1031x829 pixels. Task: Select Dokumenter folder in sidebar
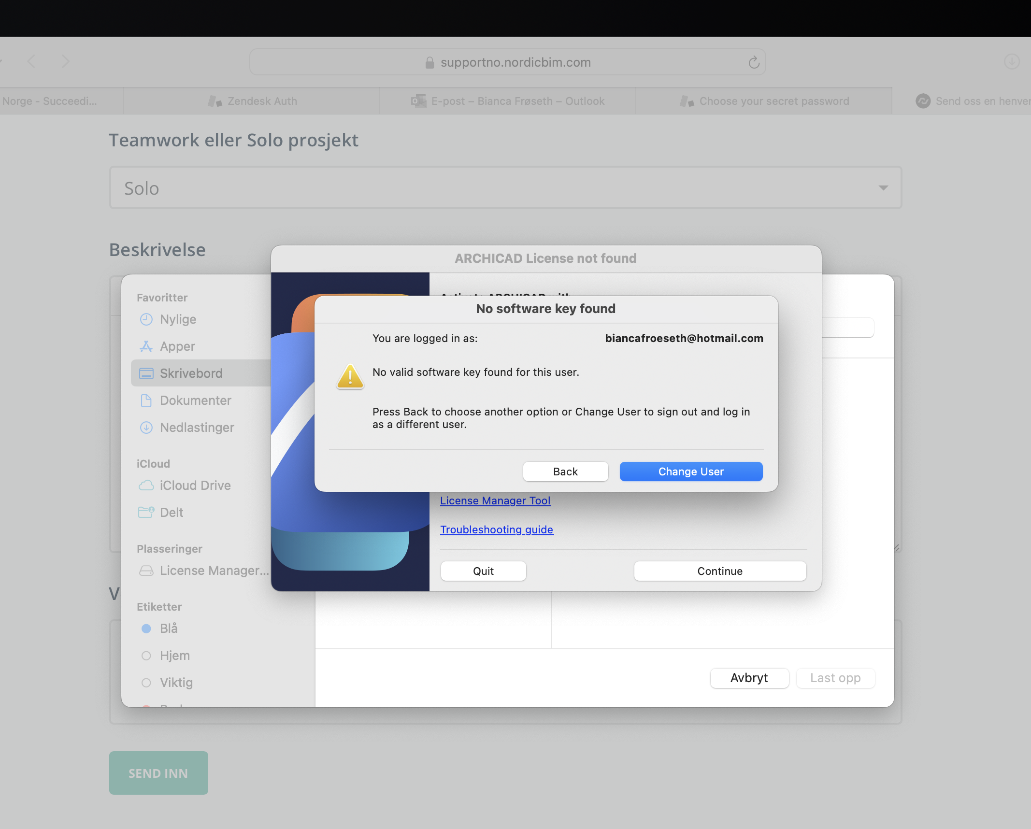click(x=195, y=400)
